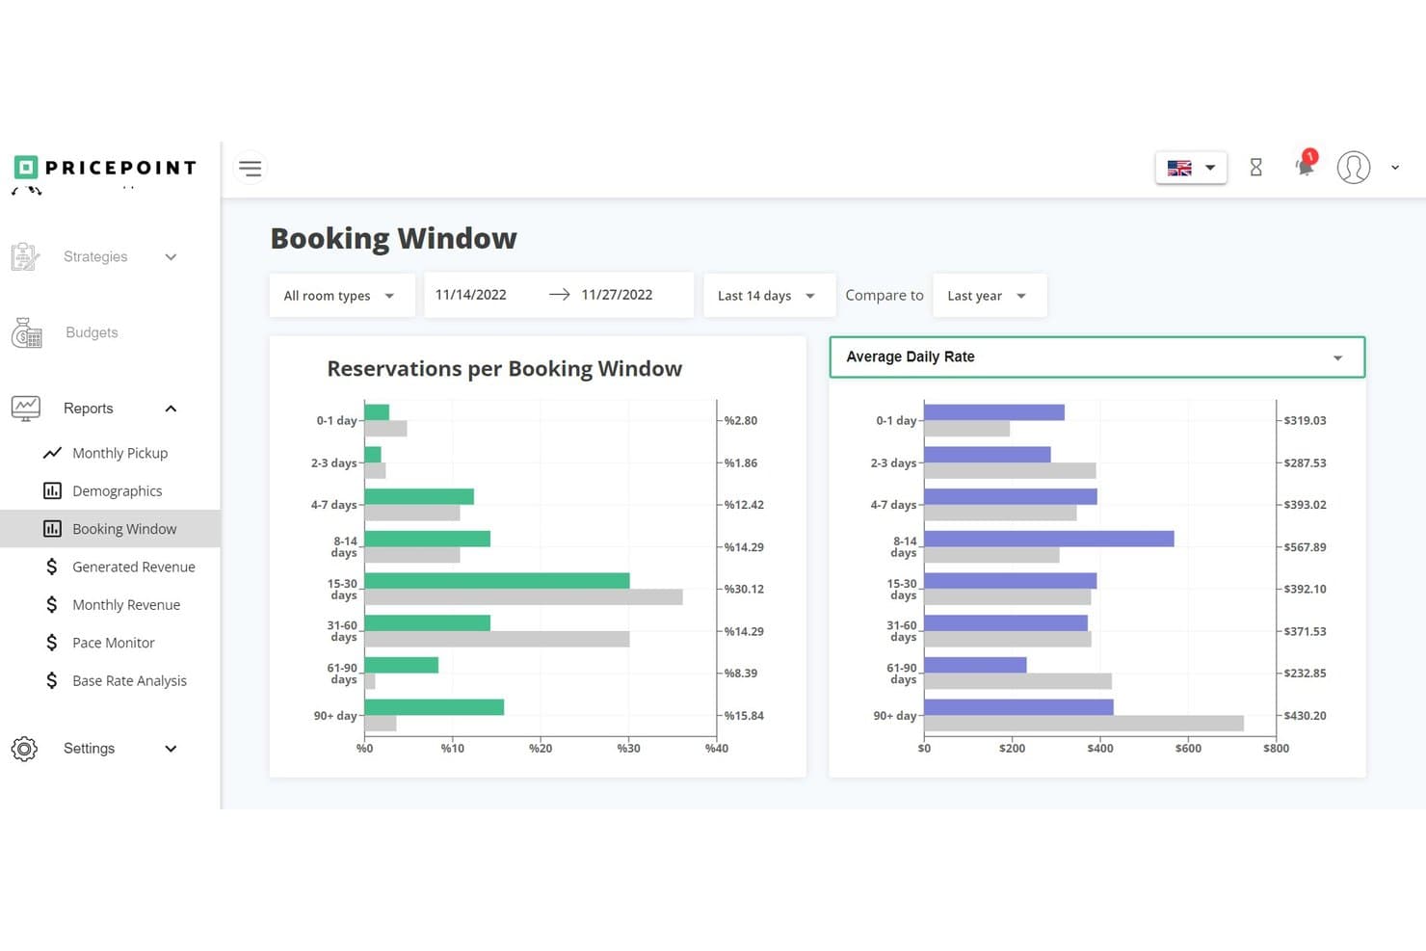Click the start date 11/14/2022 field
Viewport: 1426px width, 951px height.
[470, 295]
